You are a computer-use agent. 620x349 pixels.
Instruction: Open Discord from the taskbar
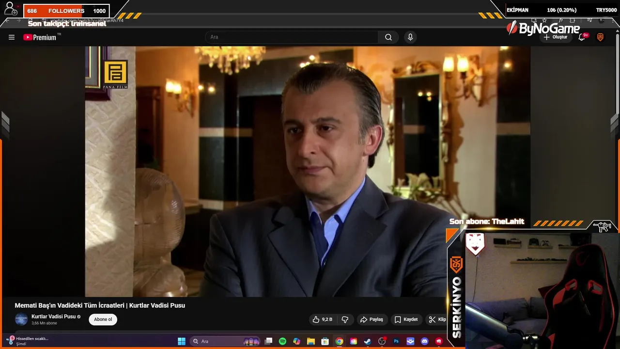pyautogui.click(x=425, y=341)
